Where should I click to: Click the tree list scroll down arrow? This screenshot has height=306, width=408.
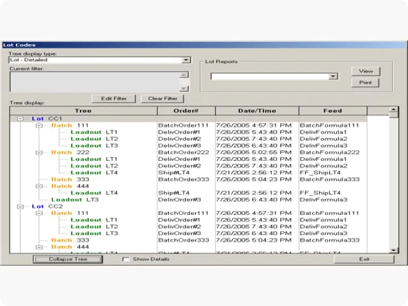click(x=394, y=250)
